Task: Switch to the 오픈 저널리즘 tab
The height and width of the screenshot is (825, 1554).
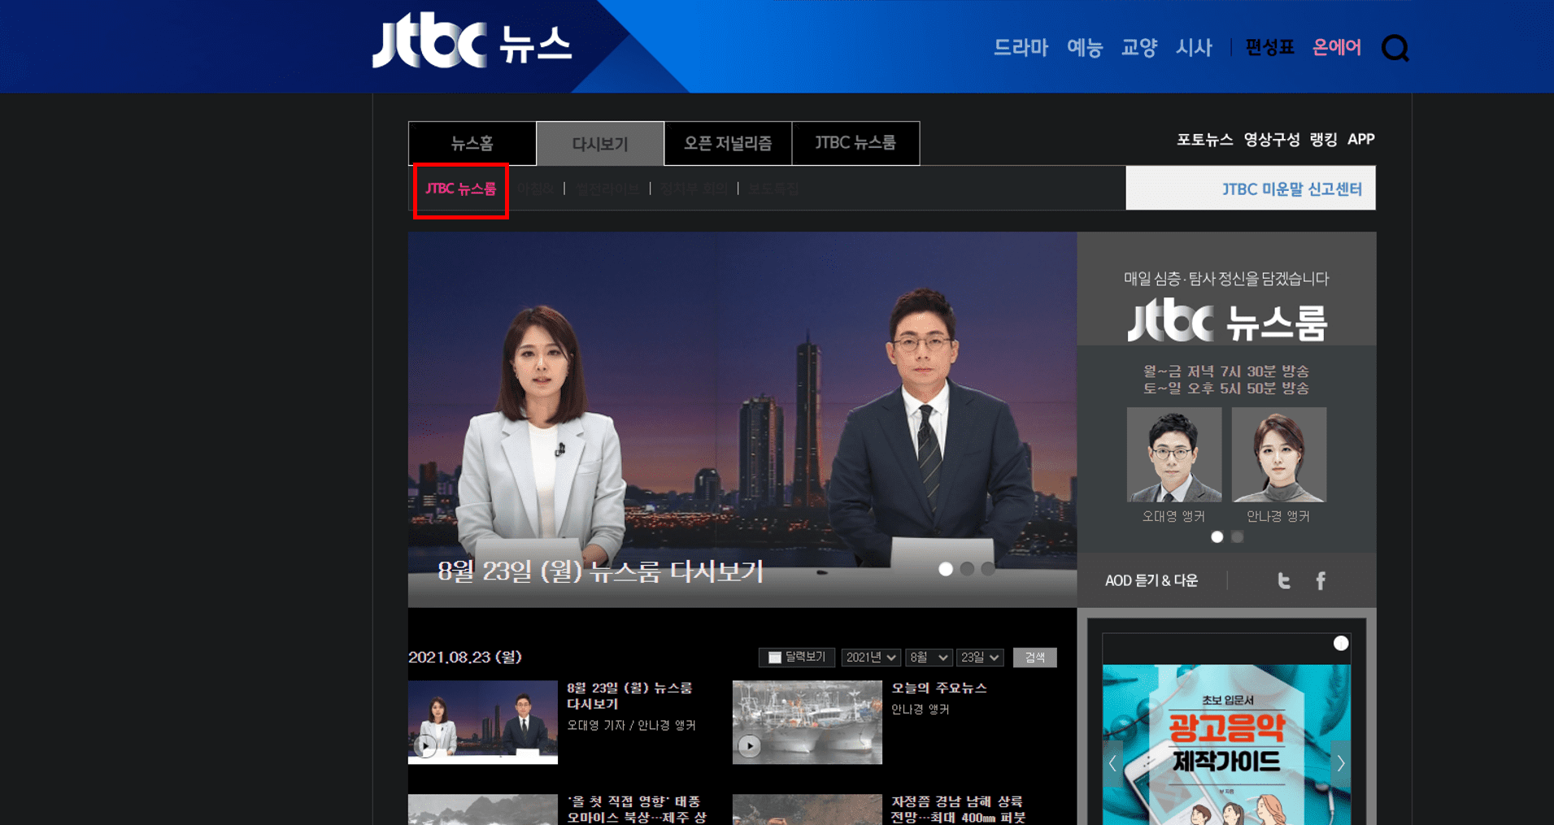Action: 728,143
